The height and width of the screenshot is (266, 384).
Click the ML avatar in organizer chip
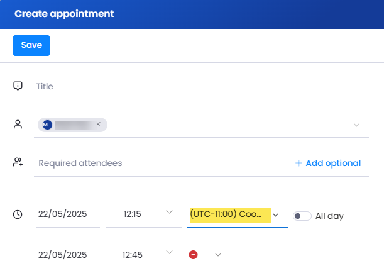pyautogui.click(x=47, y=125)
